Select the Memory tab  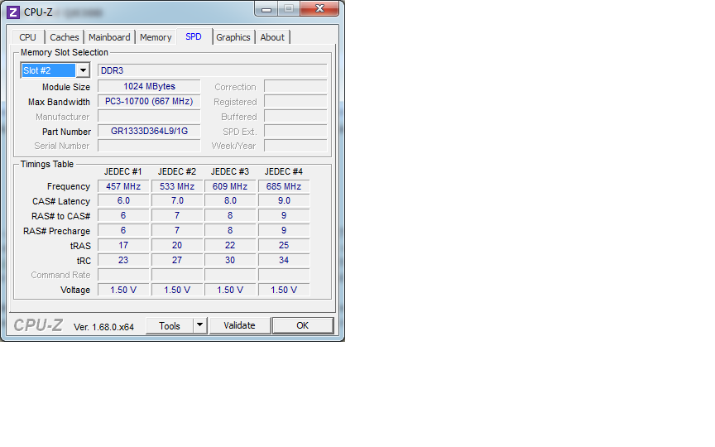[156, 37]
